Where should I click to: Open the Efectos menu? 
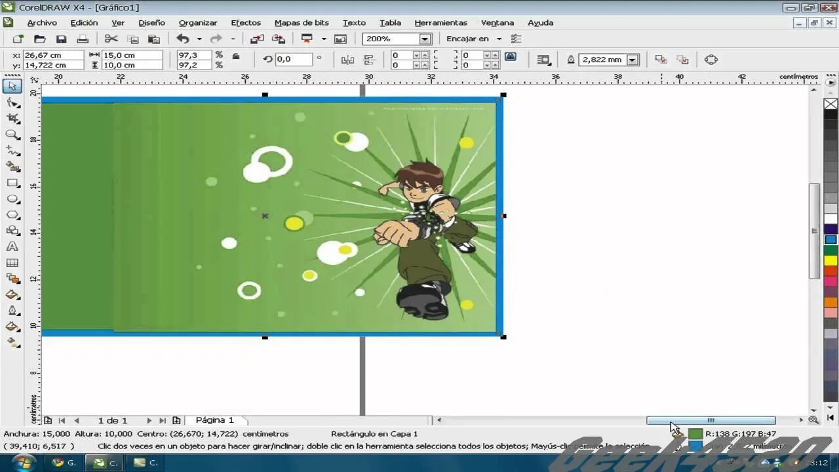[x=246, y=23]
